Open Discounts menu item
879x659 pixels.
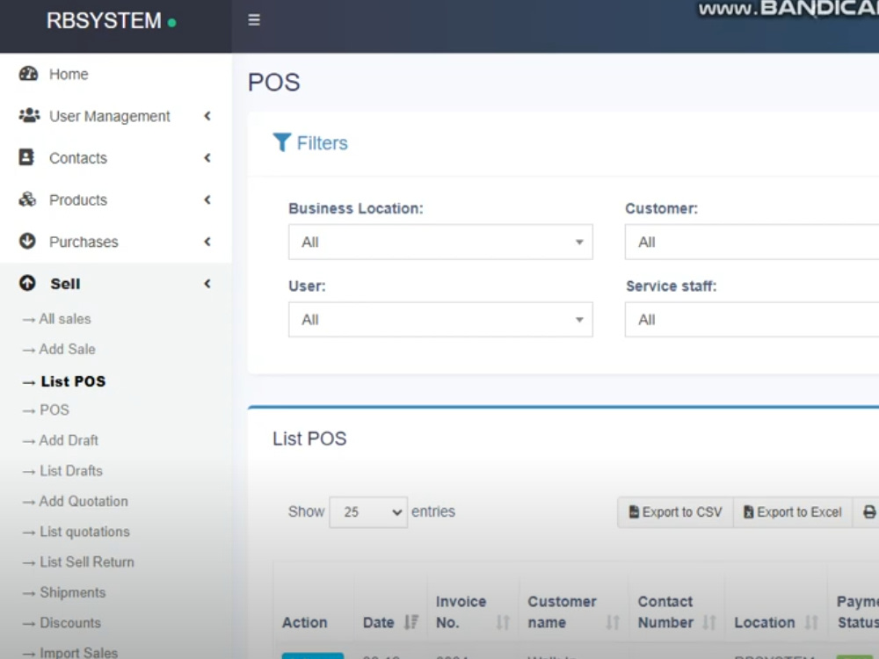[x=70, y=623]
